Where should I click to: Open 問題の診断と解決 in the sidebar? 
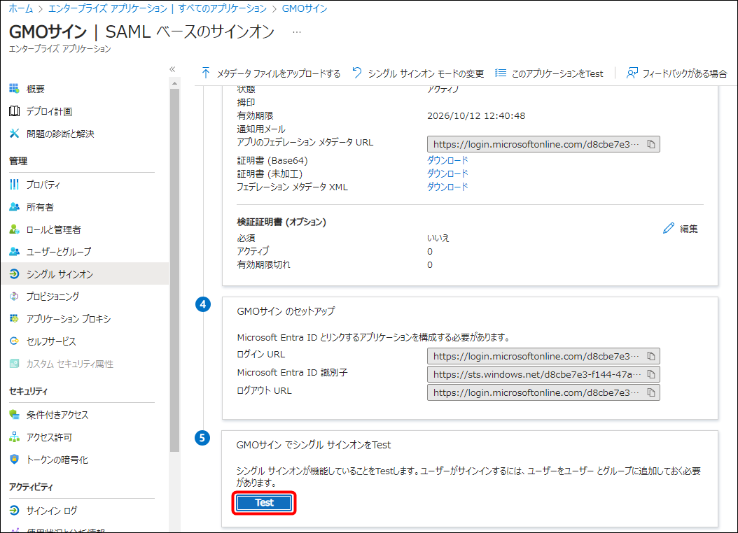pyautogui.click(x=60, y=134)
